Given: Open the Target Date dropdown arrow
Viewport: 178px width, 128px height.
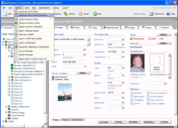Looking at the screenshot, I should 123,52.
